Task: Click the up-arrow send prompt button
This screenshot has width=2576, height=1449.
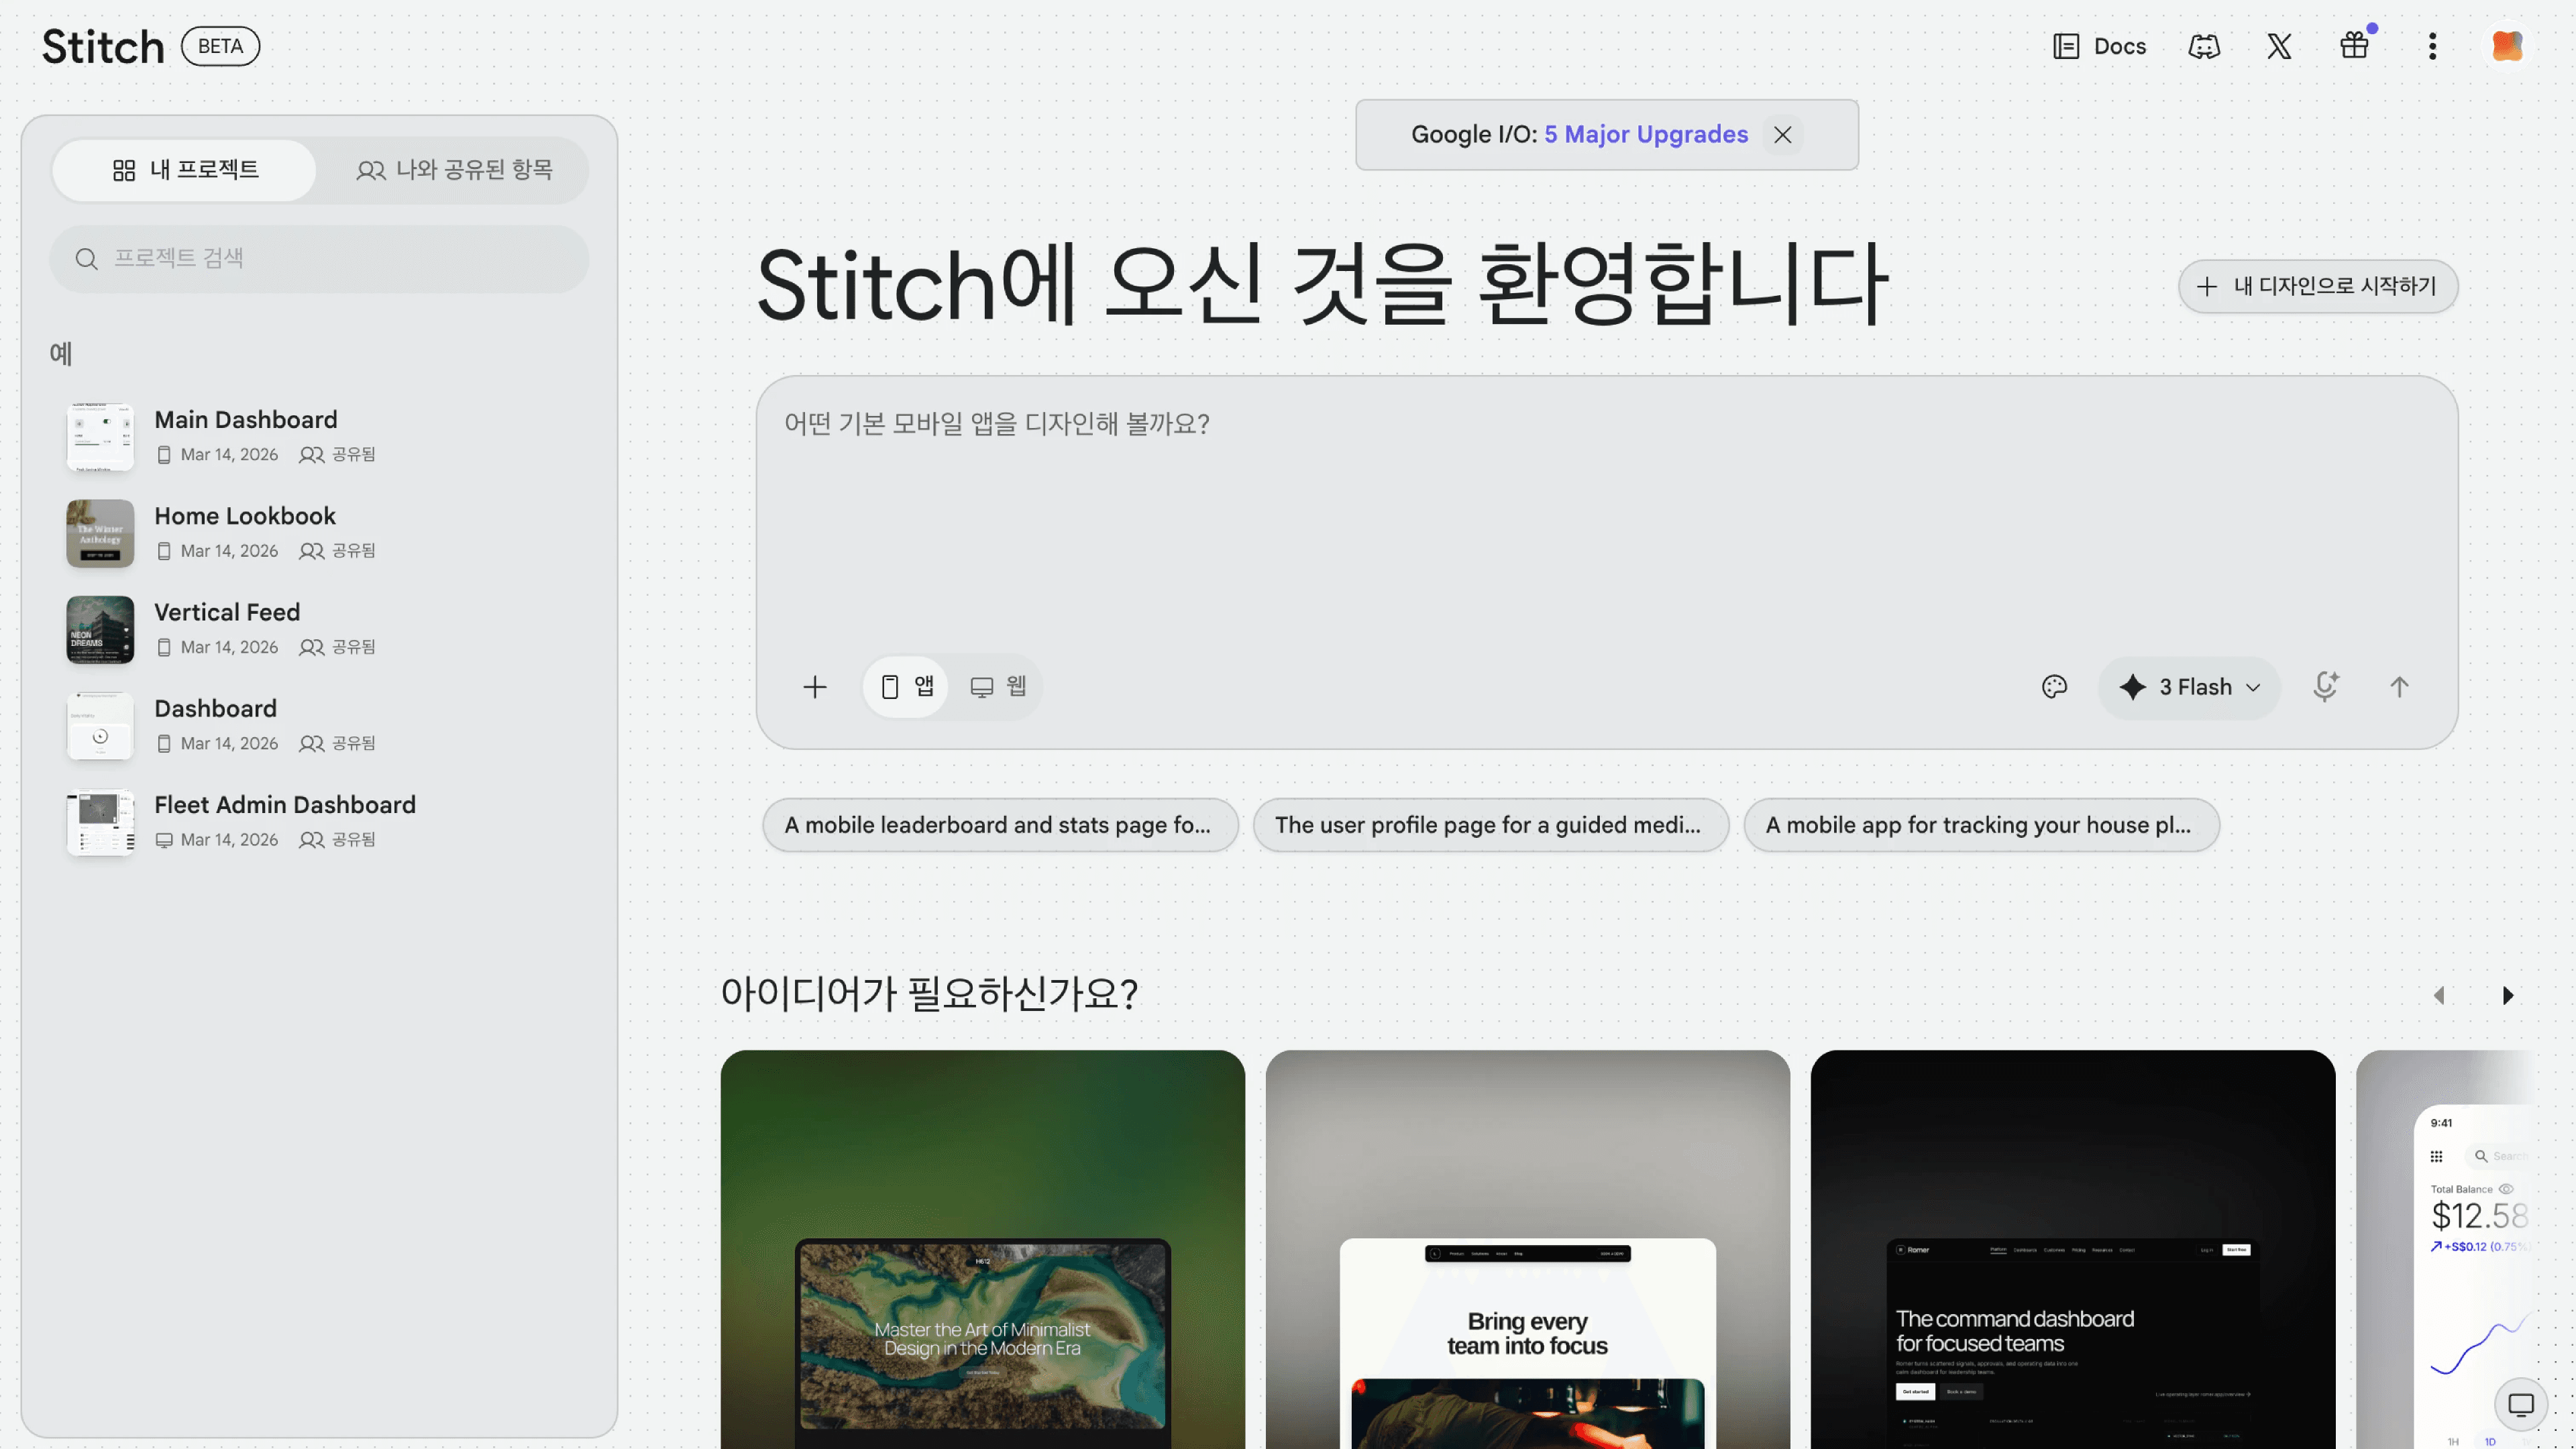Action: pos(2399,686)
